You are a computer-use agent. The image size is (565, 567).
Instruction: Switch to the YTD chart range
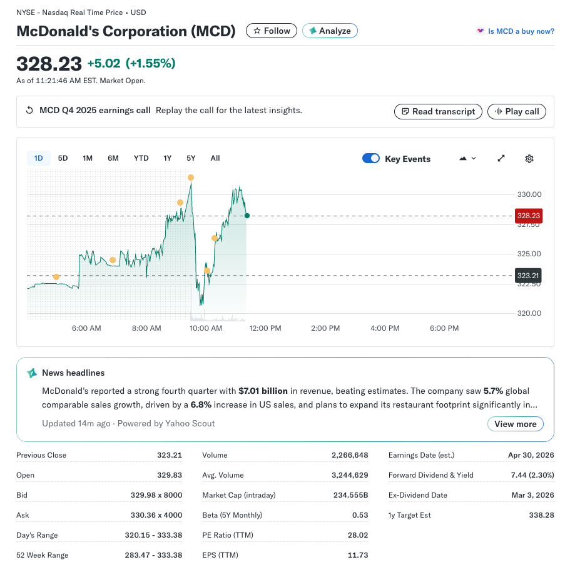(x=141, y=158)
